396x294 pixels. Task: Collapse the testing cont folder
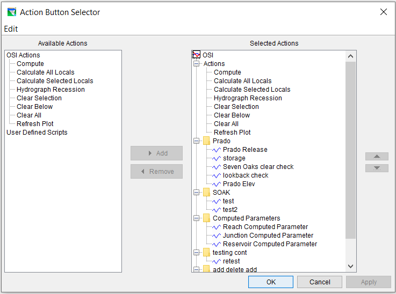196,252
